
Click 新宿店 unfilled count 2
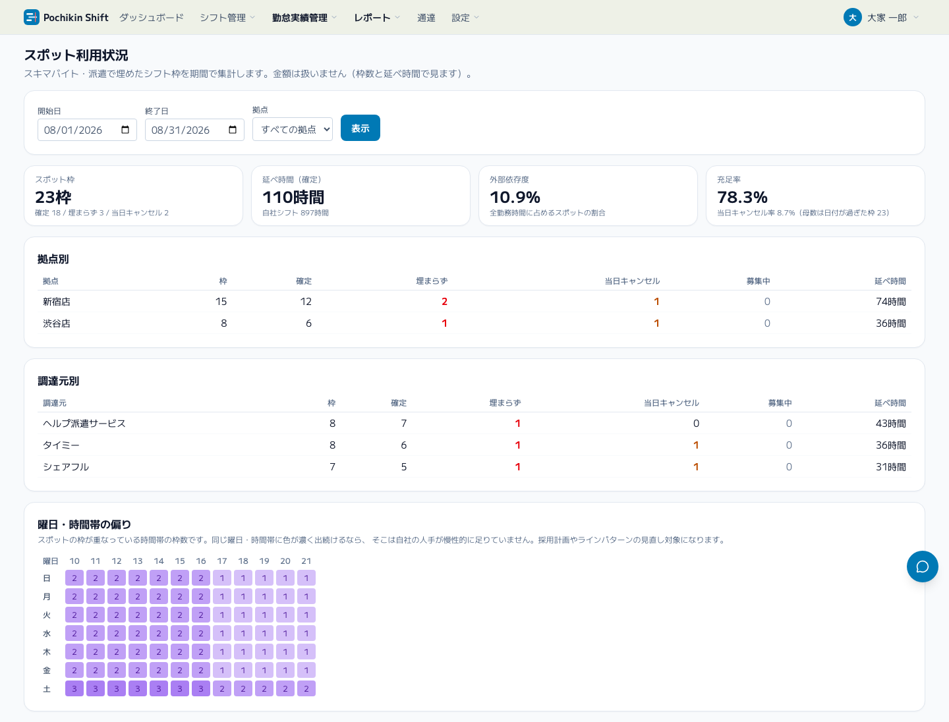point(444,302)
